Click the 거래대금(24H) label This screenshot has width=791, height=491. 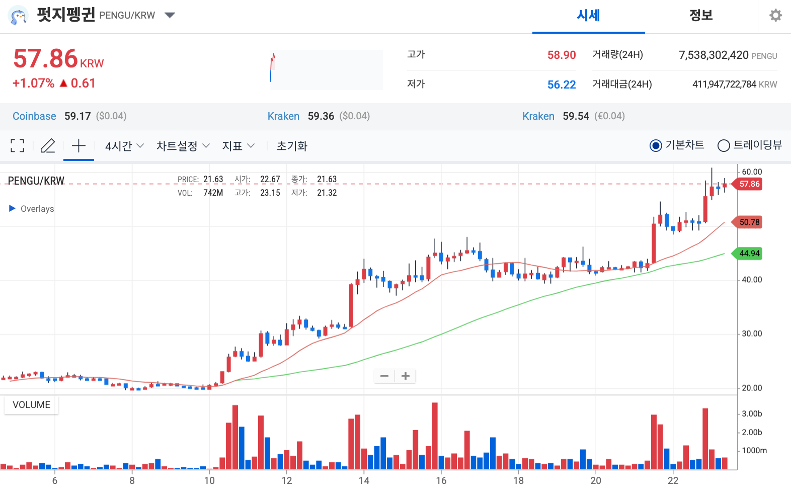coord(622,84)
